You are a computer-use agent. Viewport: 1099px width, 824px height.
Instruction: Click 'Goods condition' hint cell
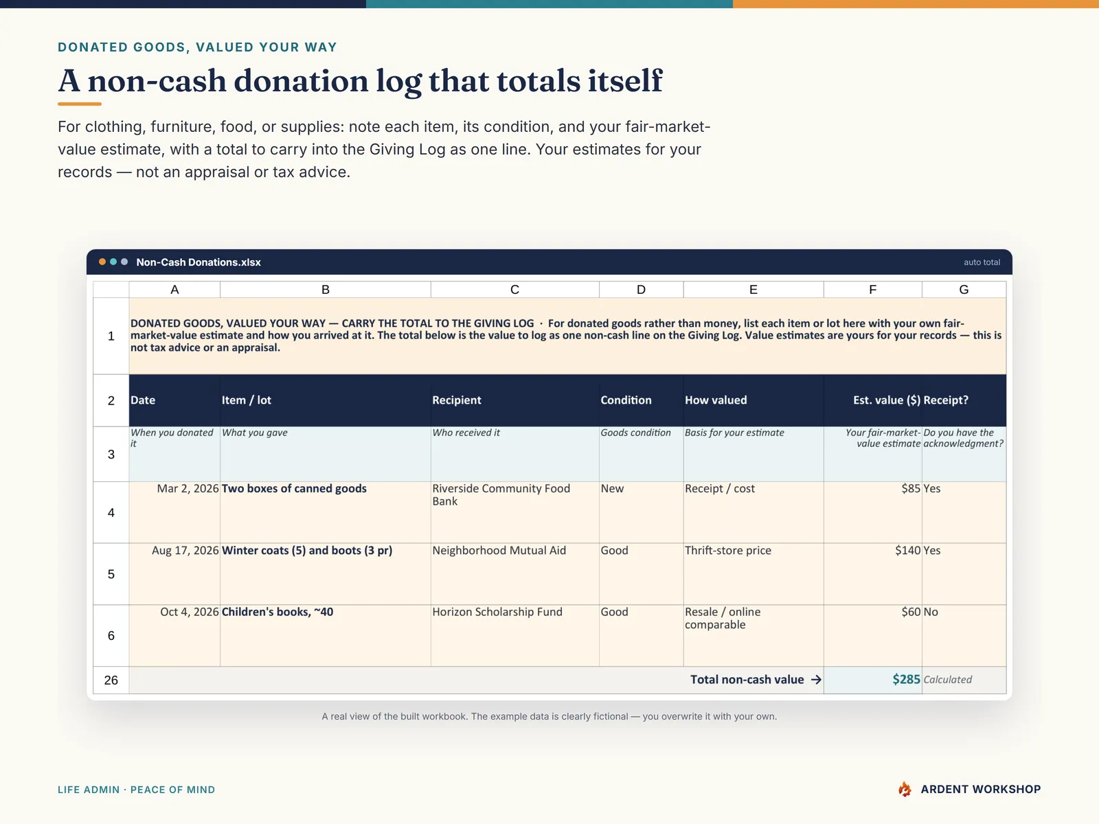642,454
